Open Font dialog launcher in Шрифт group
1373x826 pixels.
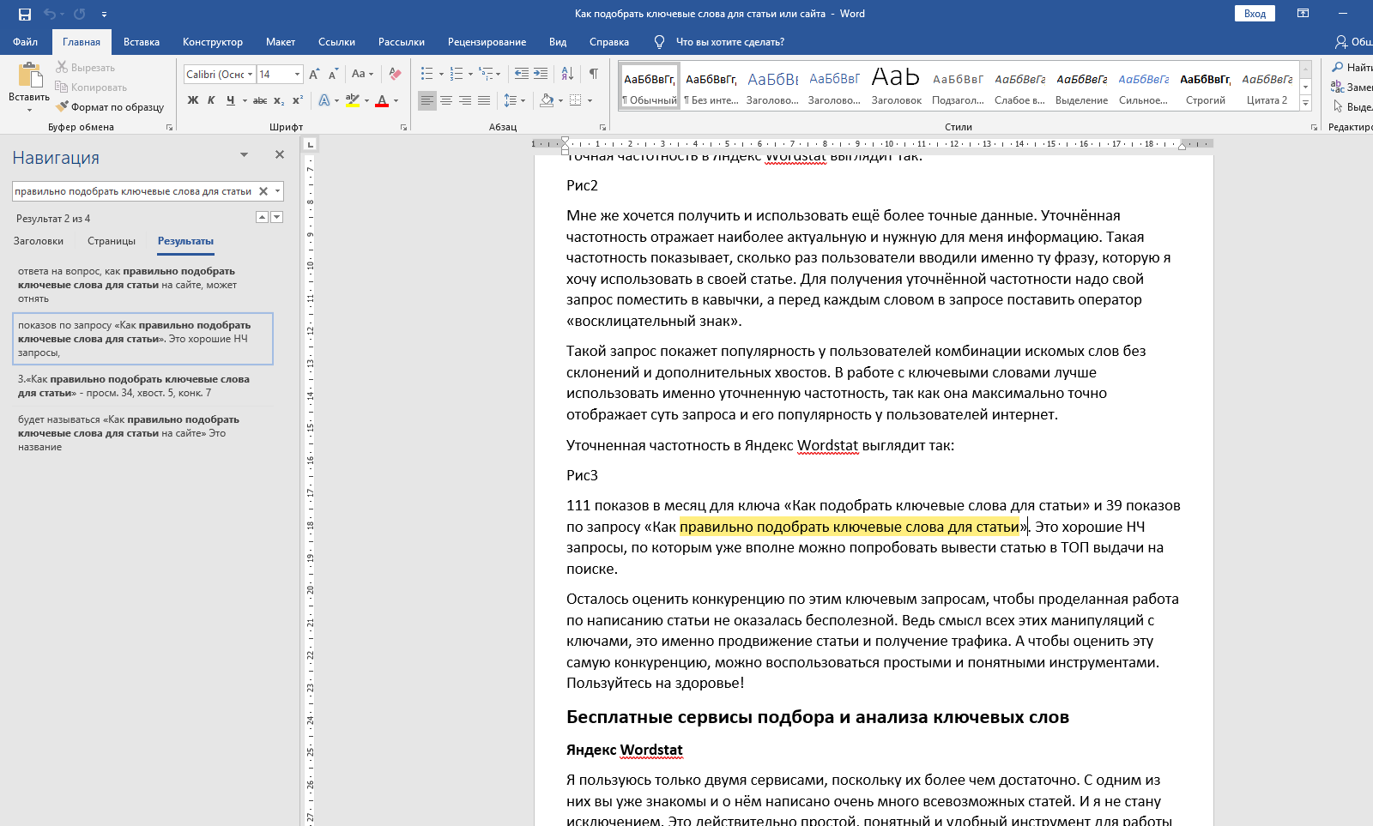[x=403, y=127]
